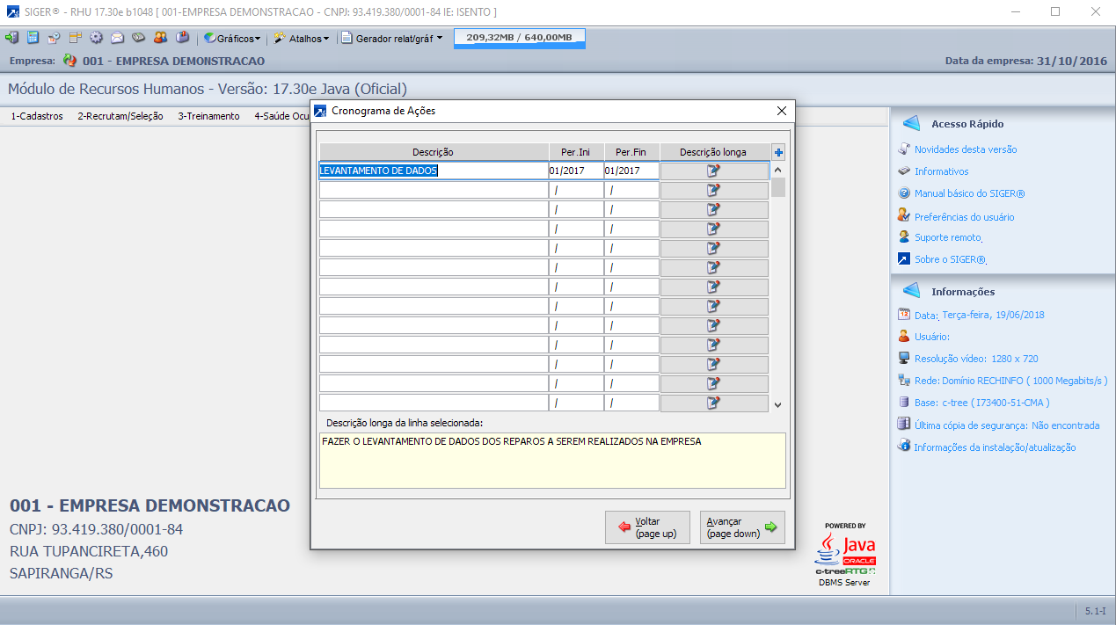Click the gear settings icon in the toolbar
This screenshot has height=625, width=1116.
point(96,38)
